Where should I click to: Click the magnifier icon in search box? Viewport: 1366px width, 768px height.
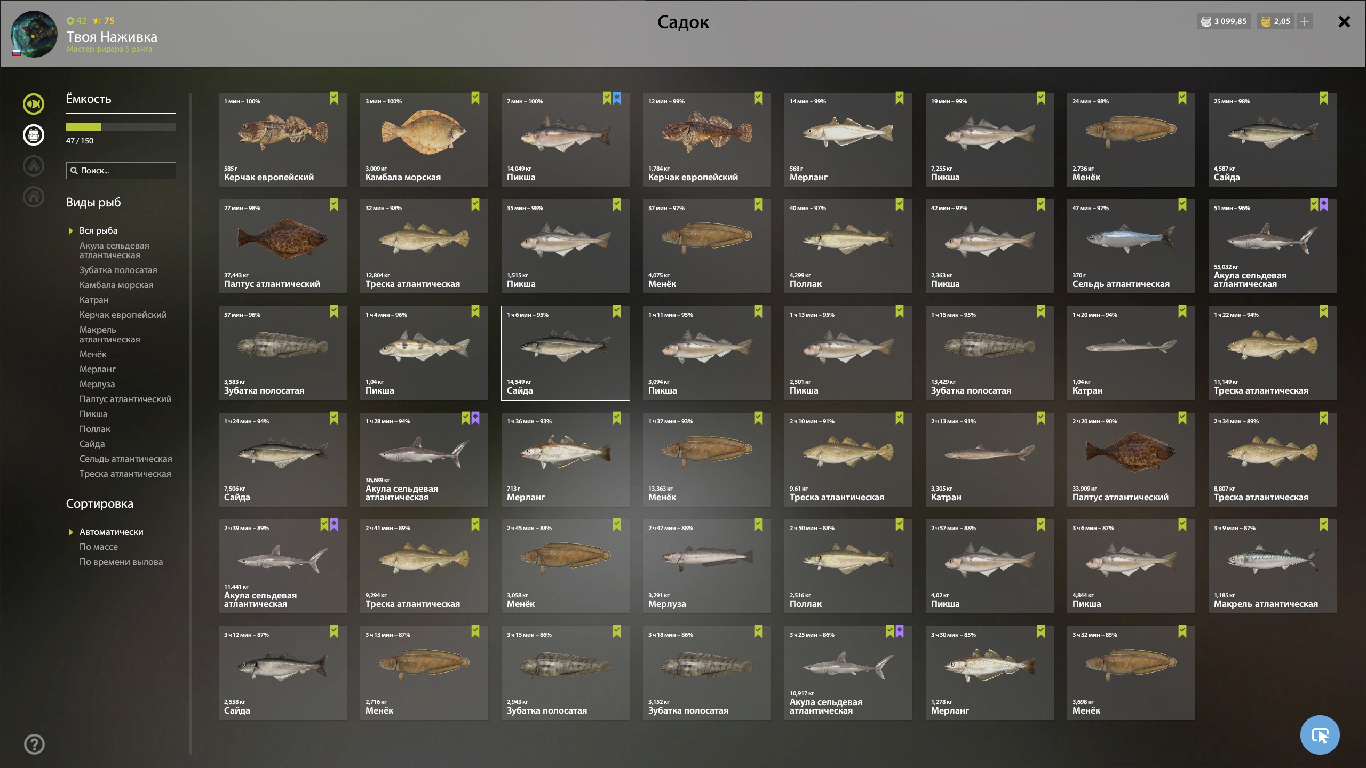point(74,171)
